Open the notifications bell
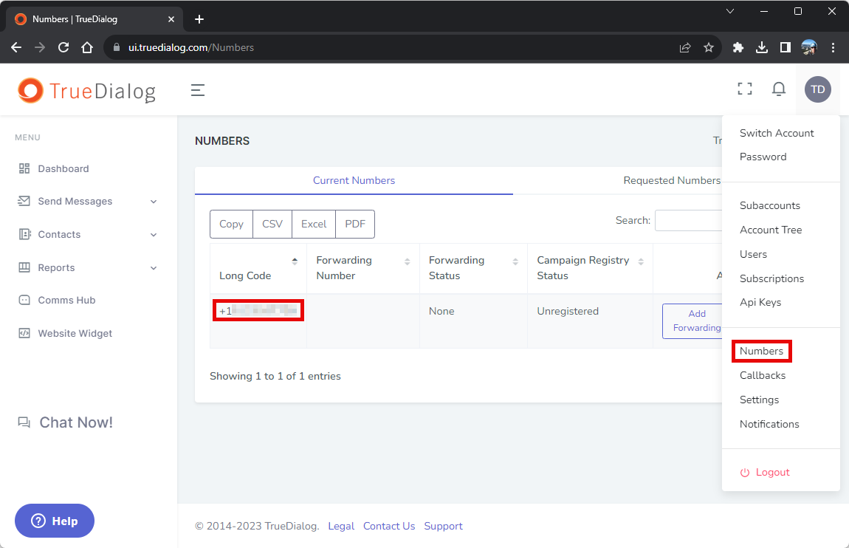This screenshot has width=849, height=548. click(x=779, y=89)
